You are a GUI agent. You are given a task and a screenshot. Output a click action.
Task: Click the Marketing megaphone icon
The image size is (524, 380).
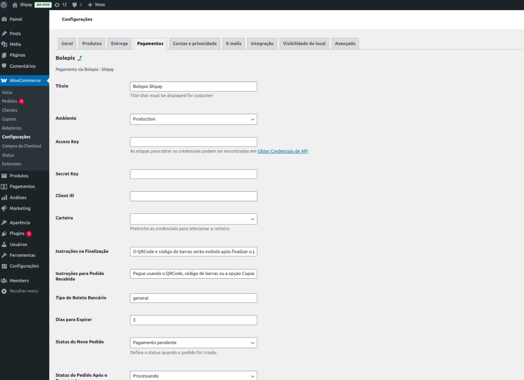coord(4,208)
